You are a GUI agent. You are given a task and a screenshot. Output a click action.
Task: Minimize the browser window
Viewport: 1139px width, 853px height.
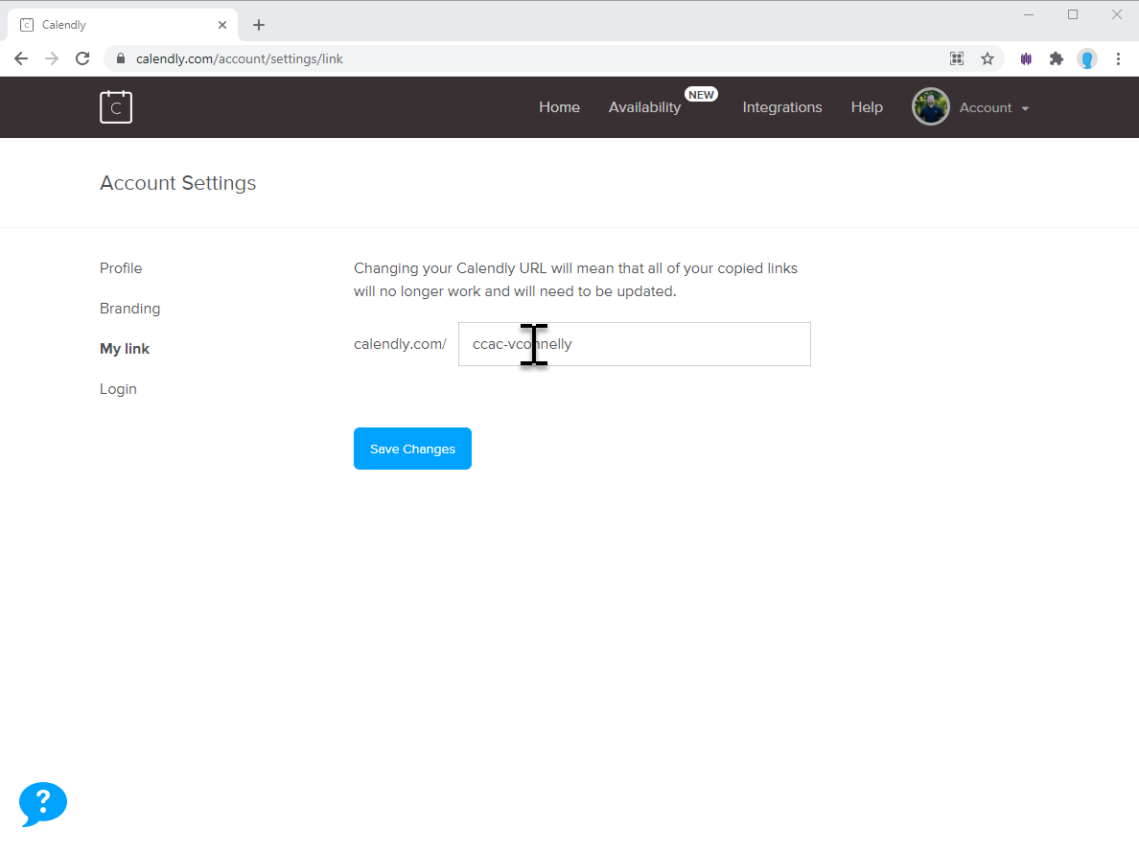pos(1029,14)
